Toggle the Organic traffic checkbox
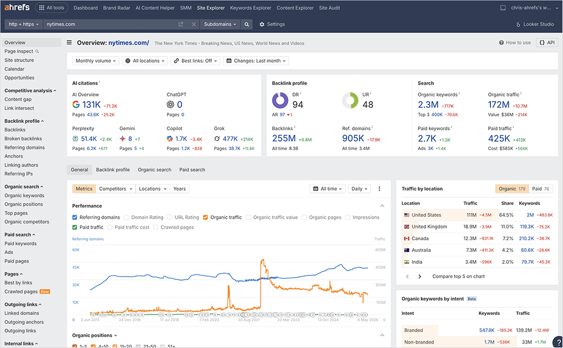This screenshot has height=348, width=563. (x=206, y=217)
